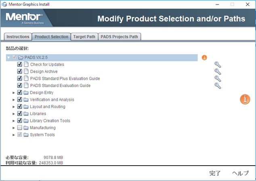The width and height of the screenshot is (256, 181).
Task: Click the key icon beside Design Archive
Action: pos(218,72)
